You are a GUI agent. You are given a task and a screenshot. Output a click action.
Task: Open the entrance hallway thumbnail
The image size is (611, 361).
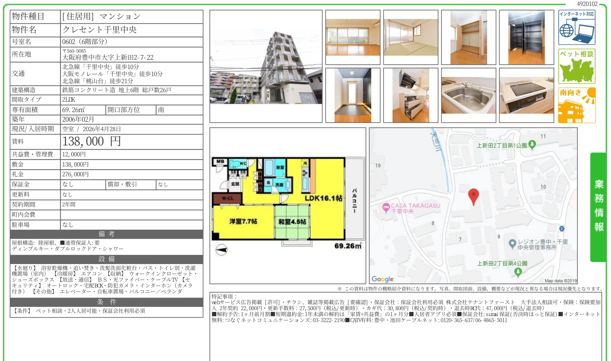point(352,95)
